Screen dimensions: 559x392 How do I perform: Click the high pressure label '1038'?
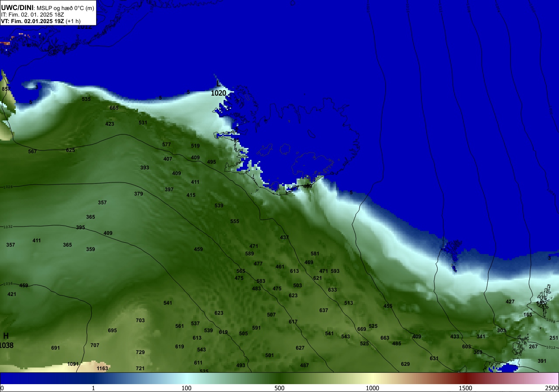(x=7, y=345)
